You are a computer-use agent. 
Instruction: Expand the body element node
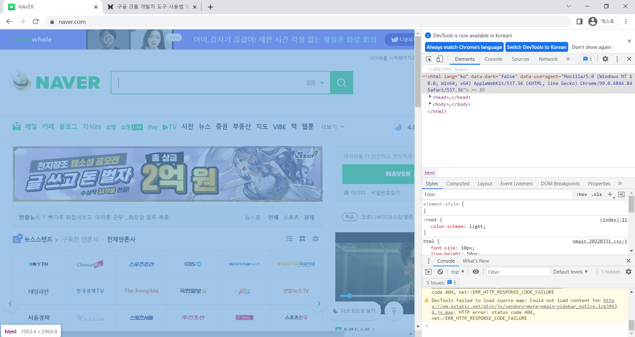click(430, 104)
